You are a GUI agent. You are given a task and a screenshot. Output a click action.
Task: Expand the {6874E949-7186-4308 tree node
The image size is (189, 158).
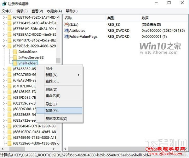click(4, 138)
